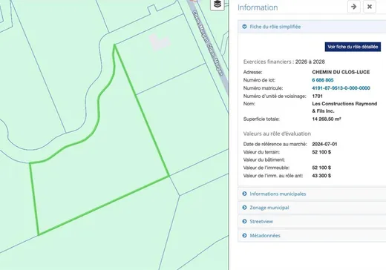Click the grey building footprint on the map
This screenshot has width=386, height=270.
[159, 42]
